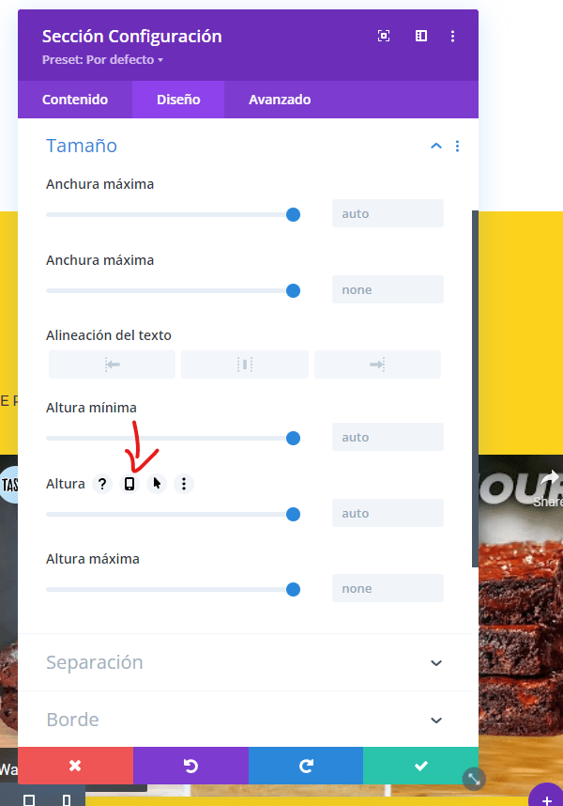This screenshot has width=563, height=806.
Task: Click the Altura hover cursor icon
Action: (157, 484)
